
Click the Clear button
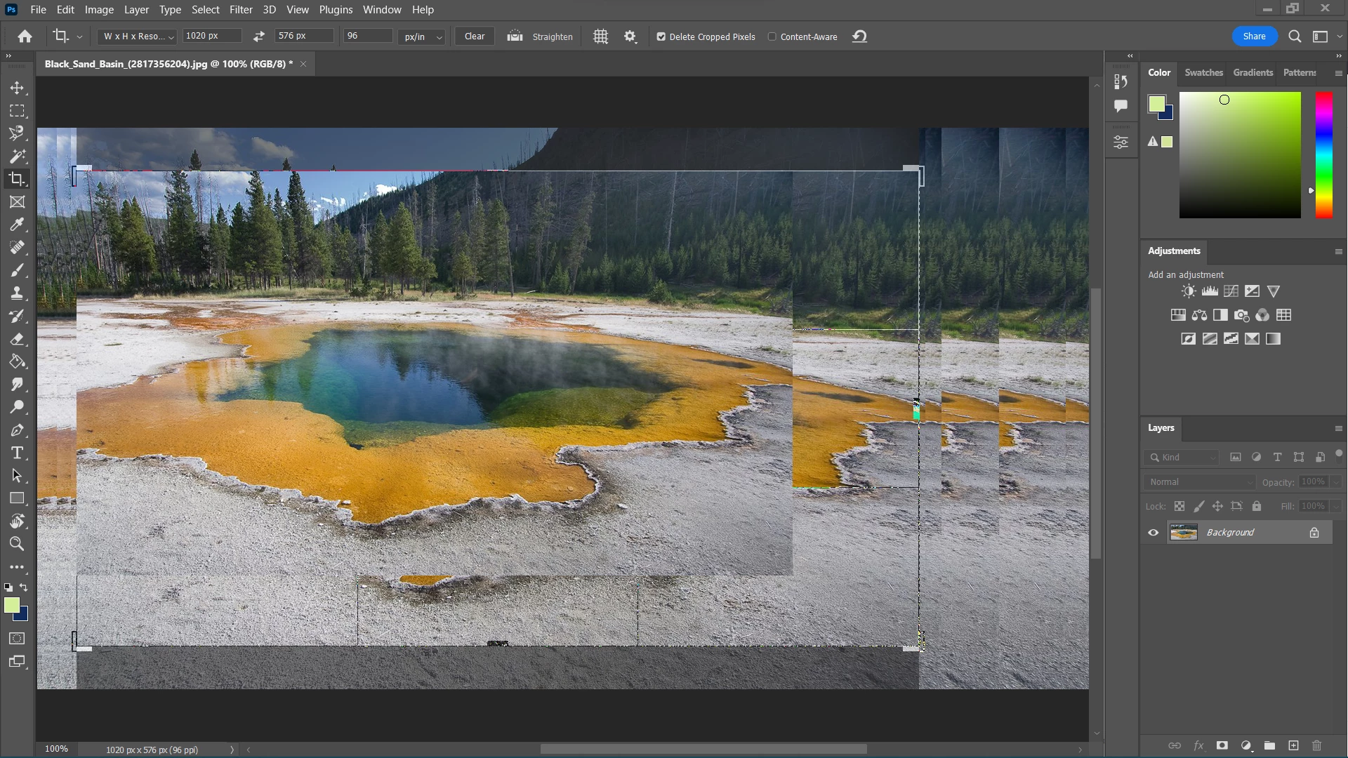click(474, 36)
